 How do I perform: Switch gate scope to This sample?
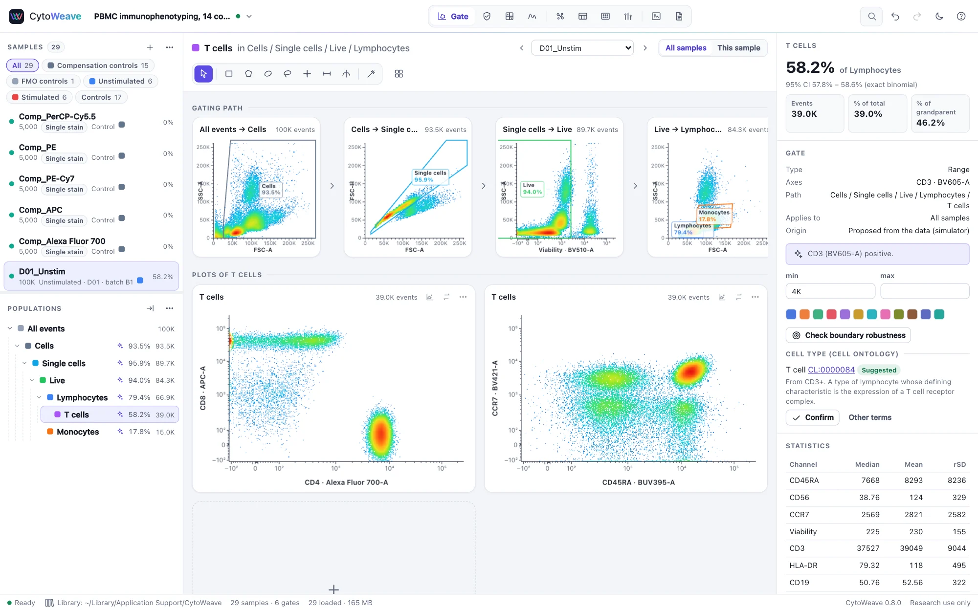coord(738,48)
